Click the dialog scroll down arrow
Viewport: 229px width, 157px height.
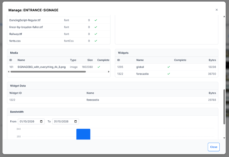[224, 138]
